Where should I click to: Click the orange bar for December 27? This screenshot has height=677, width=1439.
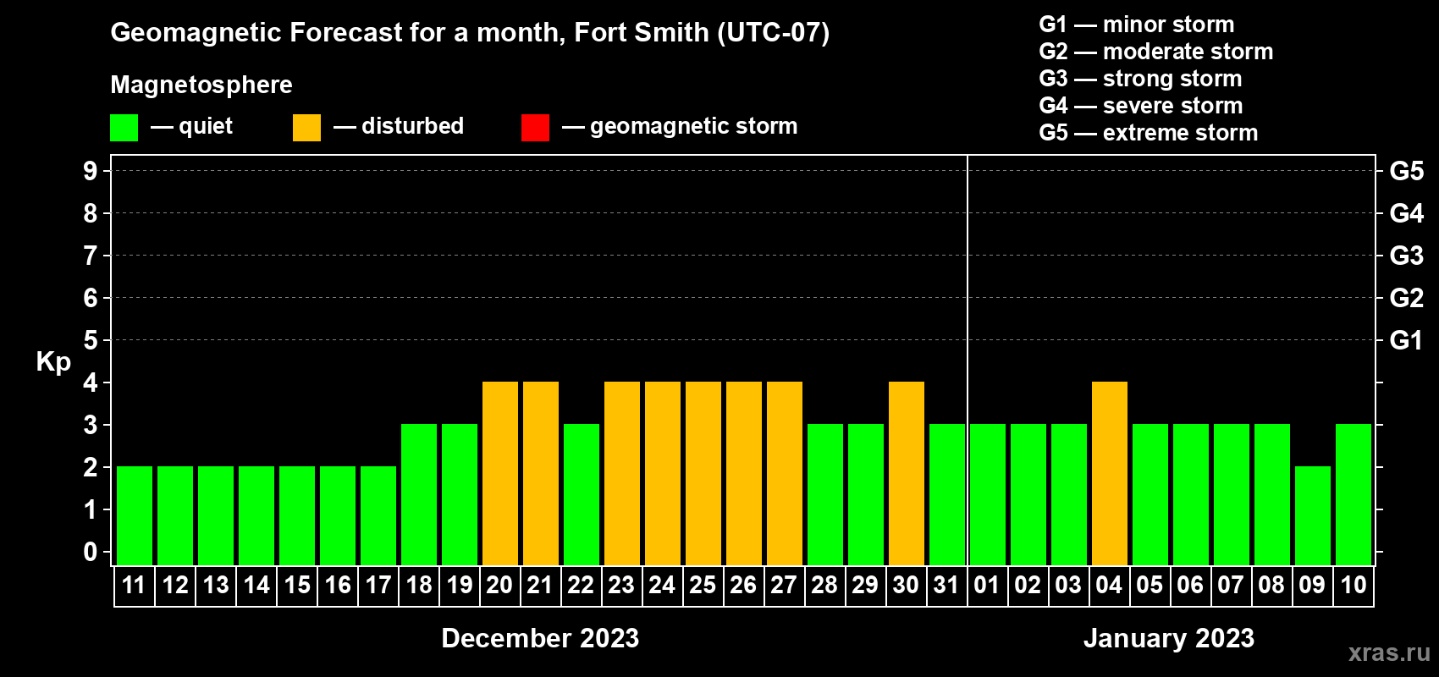(785, 473)
